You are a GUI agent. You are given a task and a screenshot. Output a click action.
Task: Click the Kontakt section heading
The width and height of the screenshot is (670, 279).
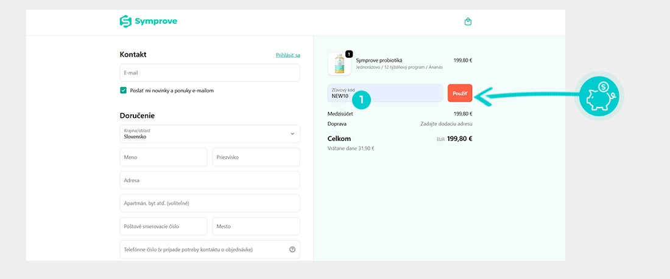(x=133, y=55)
